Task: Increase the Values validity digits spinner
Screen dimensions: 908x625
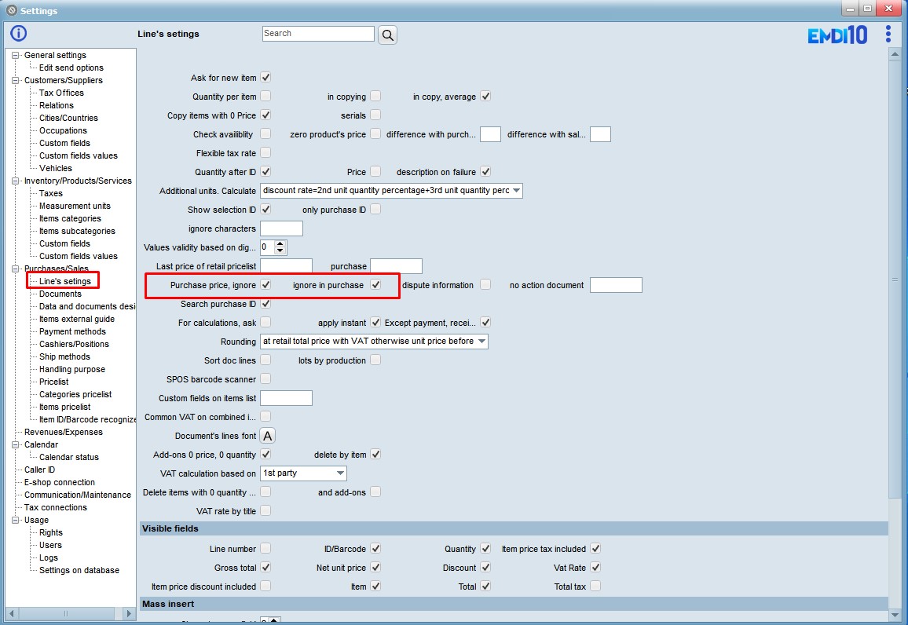Action: (280, 243)
